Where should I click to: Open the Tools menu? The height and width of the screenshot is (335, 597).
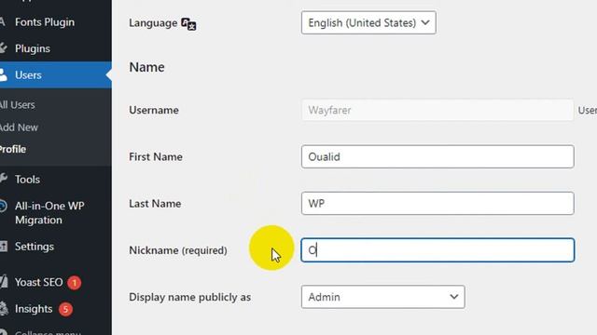[x=27, y=180]
